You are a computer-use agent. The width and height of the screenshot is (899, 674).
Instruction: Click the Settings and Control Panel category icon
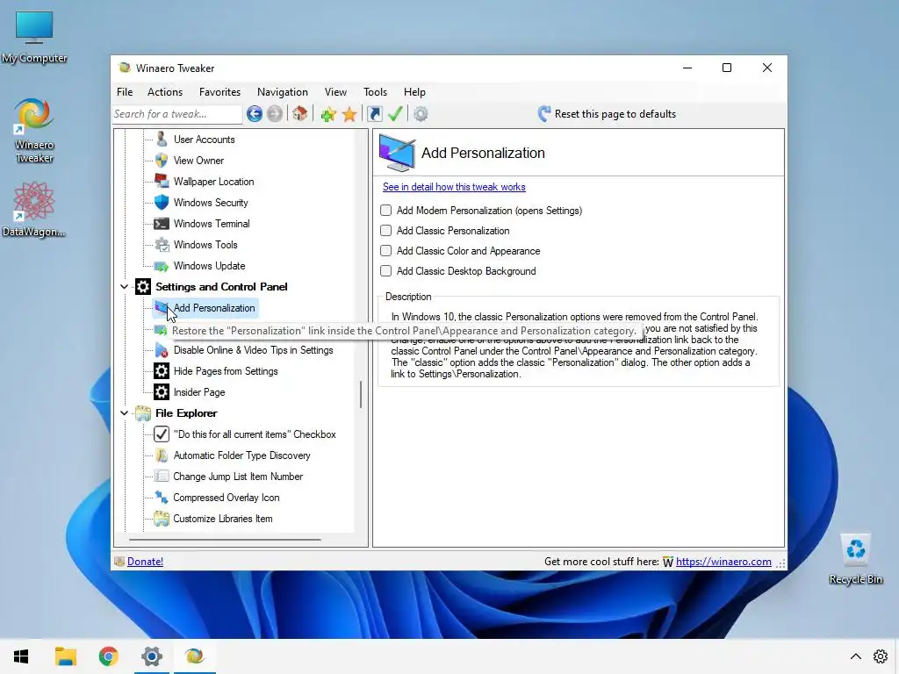click(143, 287)
